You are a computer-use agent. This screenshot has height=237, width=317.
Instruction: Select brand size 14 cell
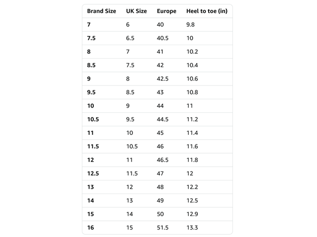pyautogui.click(x=91, y=200)
